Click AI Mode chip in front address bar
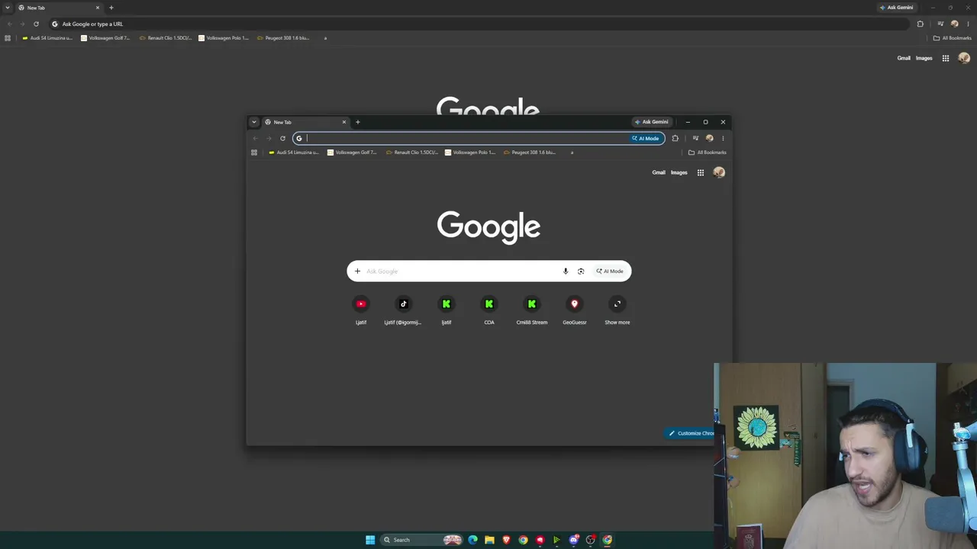 click(x=646, y=138)
